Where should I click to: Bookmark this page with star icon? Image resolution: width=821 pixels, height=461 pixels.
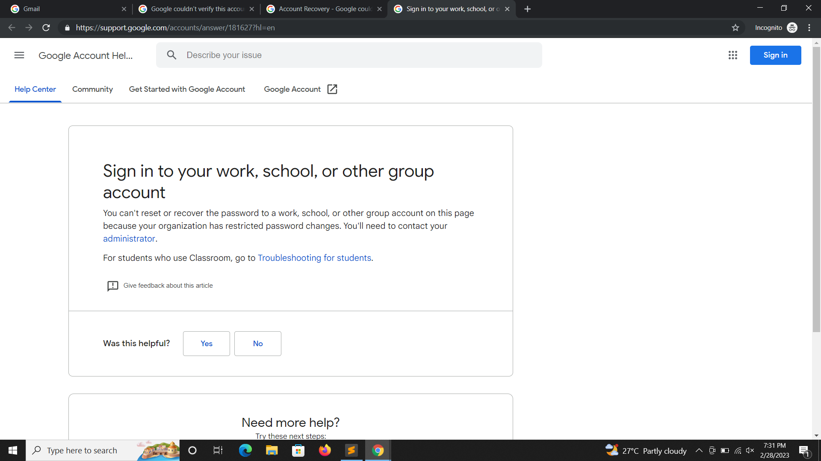coord(735,28)
